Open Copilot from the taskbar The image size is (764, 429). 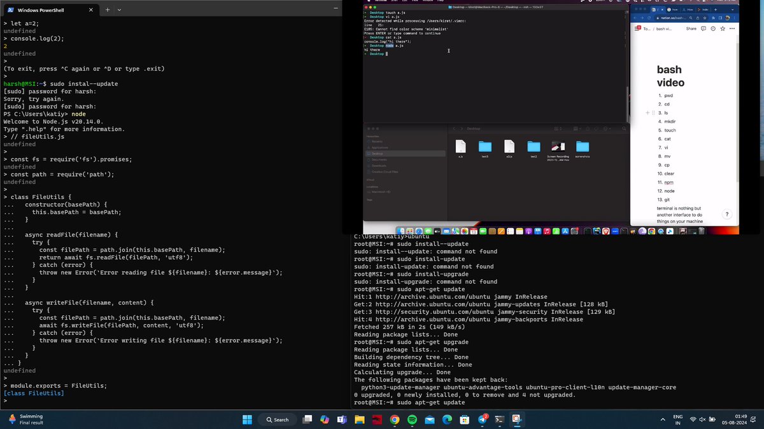coord(324,419)
